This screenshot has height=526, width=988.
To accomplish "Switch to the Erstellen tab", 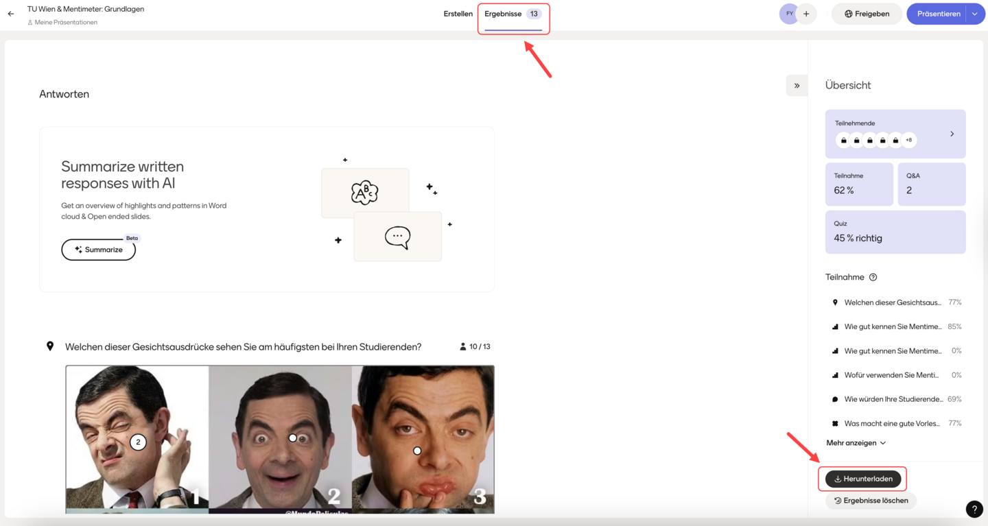I will tap(458, 14).
